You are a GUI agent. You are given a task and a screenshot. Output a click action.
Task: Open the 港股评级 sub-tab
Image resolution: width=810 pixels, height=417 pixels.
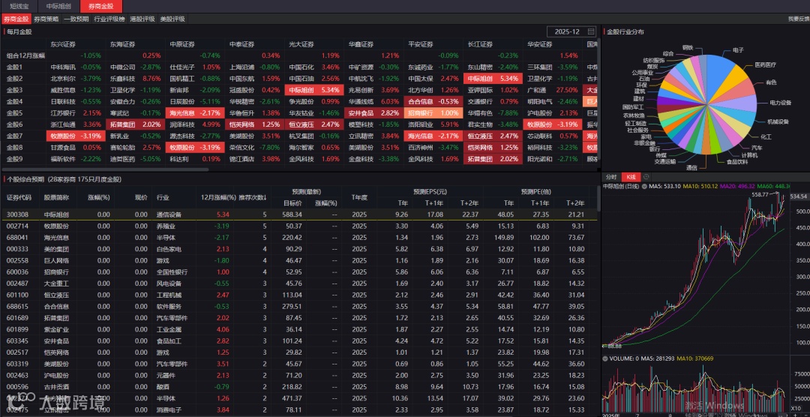click(142, 19)
